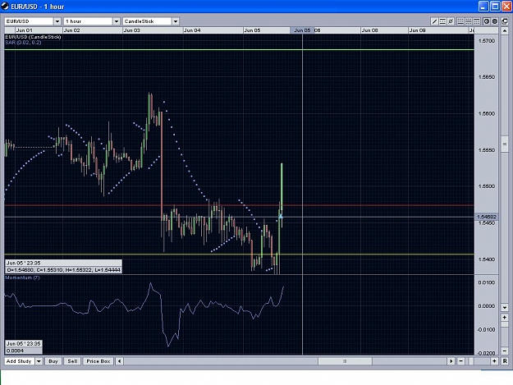This screenshot has width=513, height=385.
Task: Click the Jun 03 date header
Action: coord(132,30)
